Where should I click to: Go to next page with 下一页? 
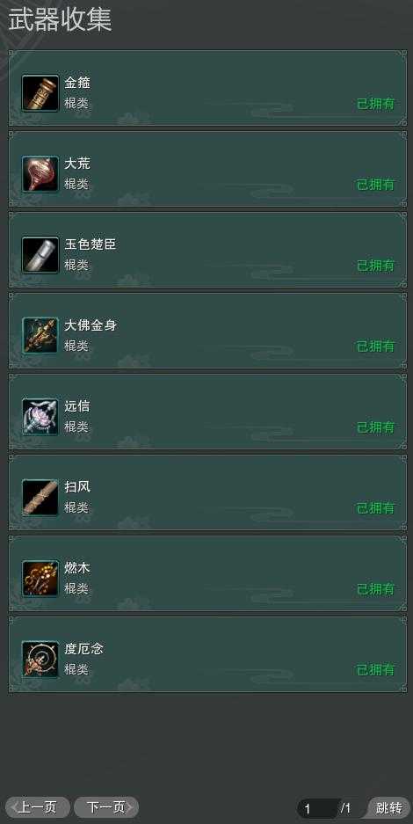tap(106, 807)
